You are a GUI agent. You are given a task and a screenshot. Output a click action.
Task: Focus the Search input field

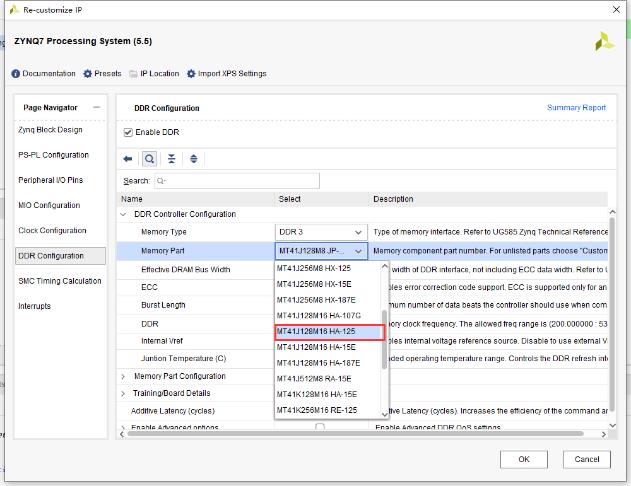[237, 181]
